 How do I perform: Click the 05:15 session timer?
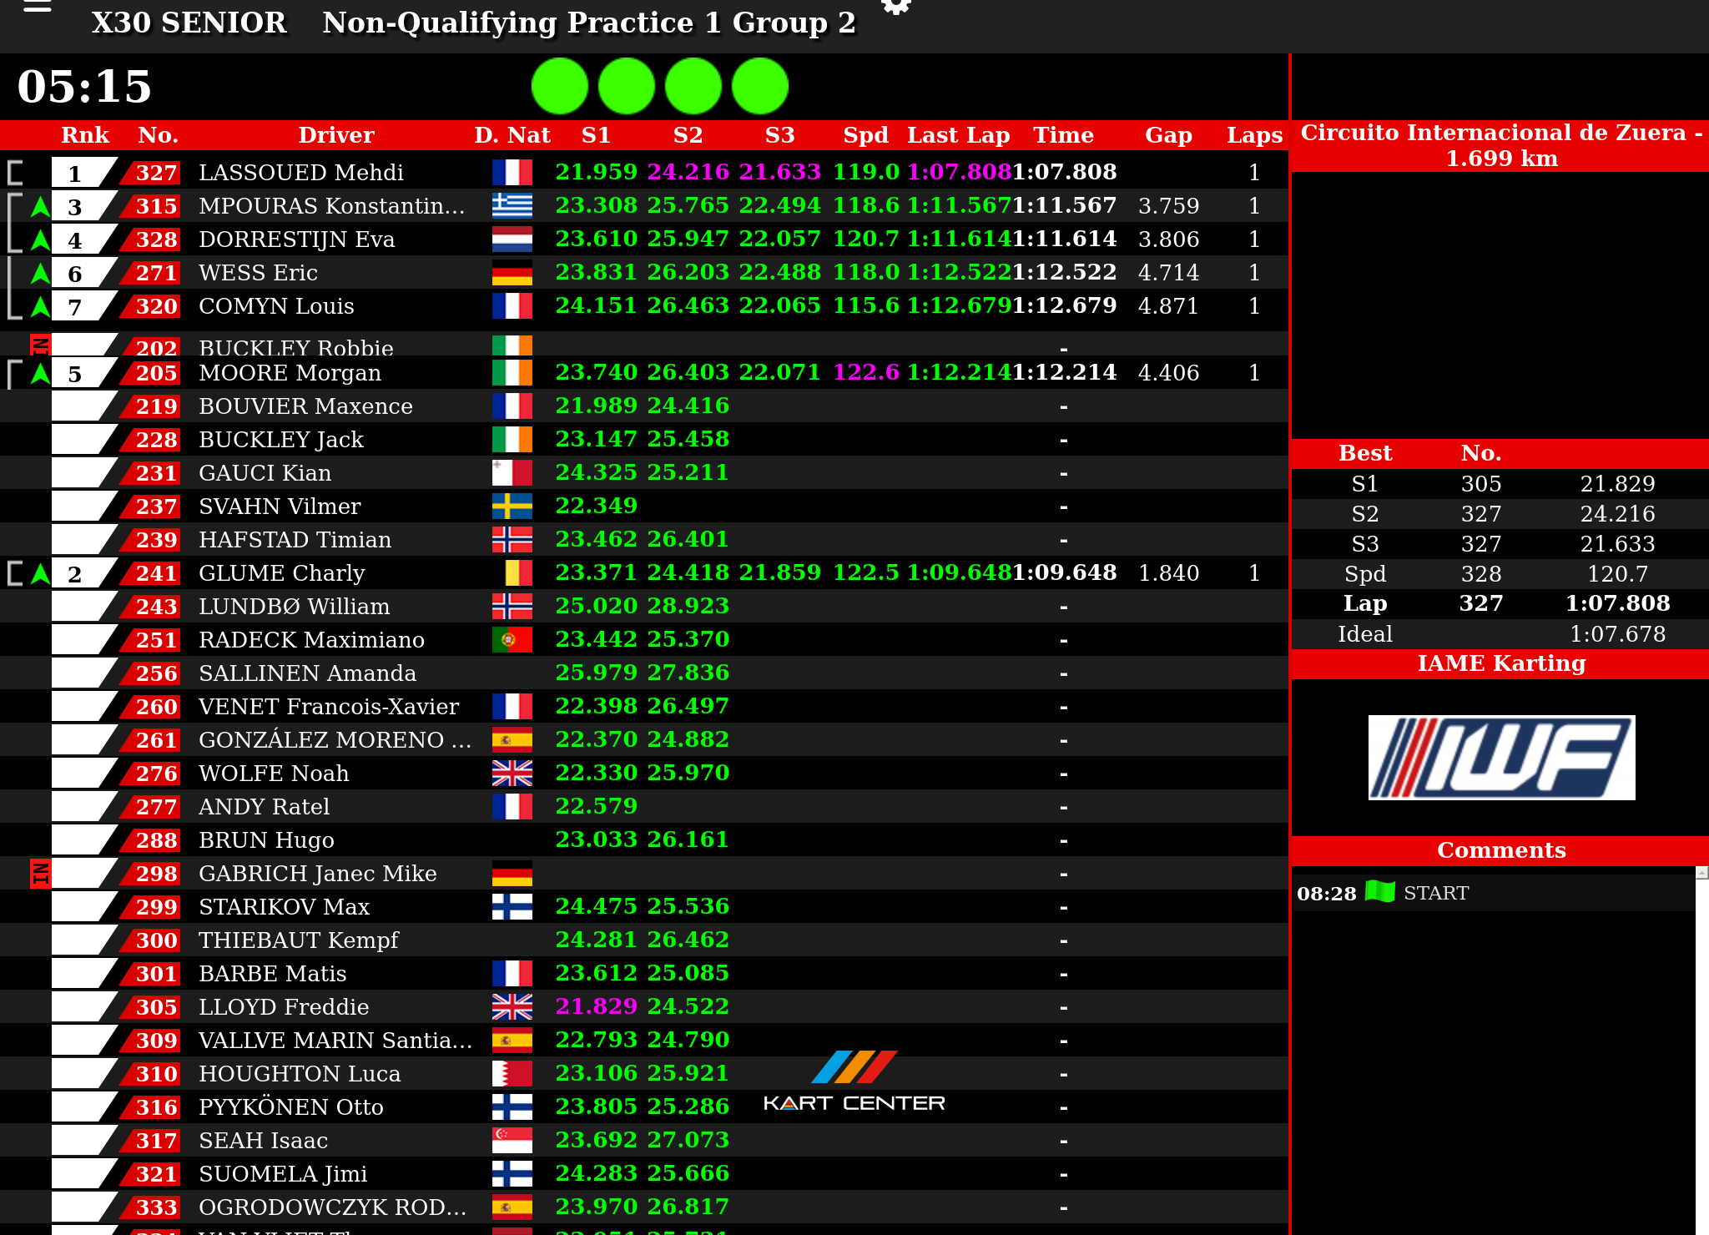click(x=84, y=86)
